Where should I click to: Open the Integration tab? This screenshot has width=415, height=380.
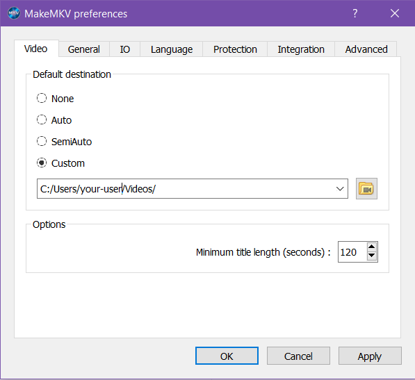pyautogui.click(x=301, y=49)
